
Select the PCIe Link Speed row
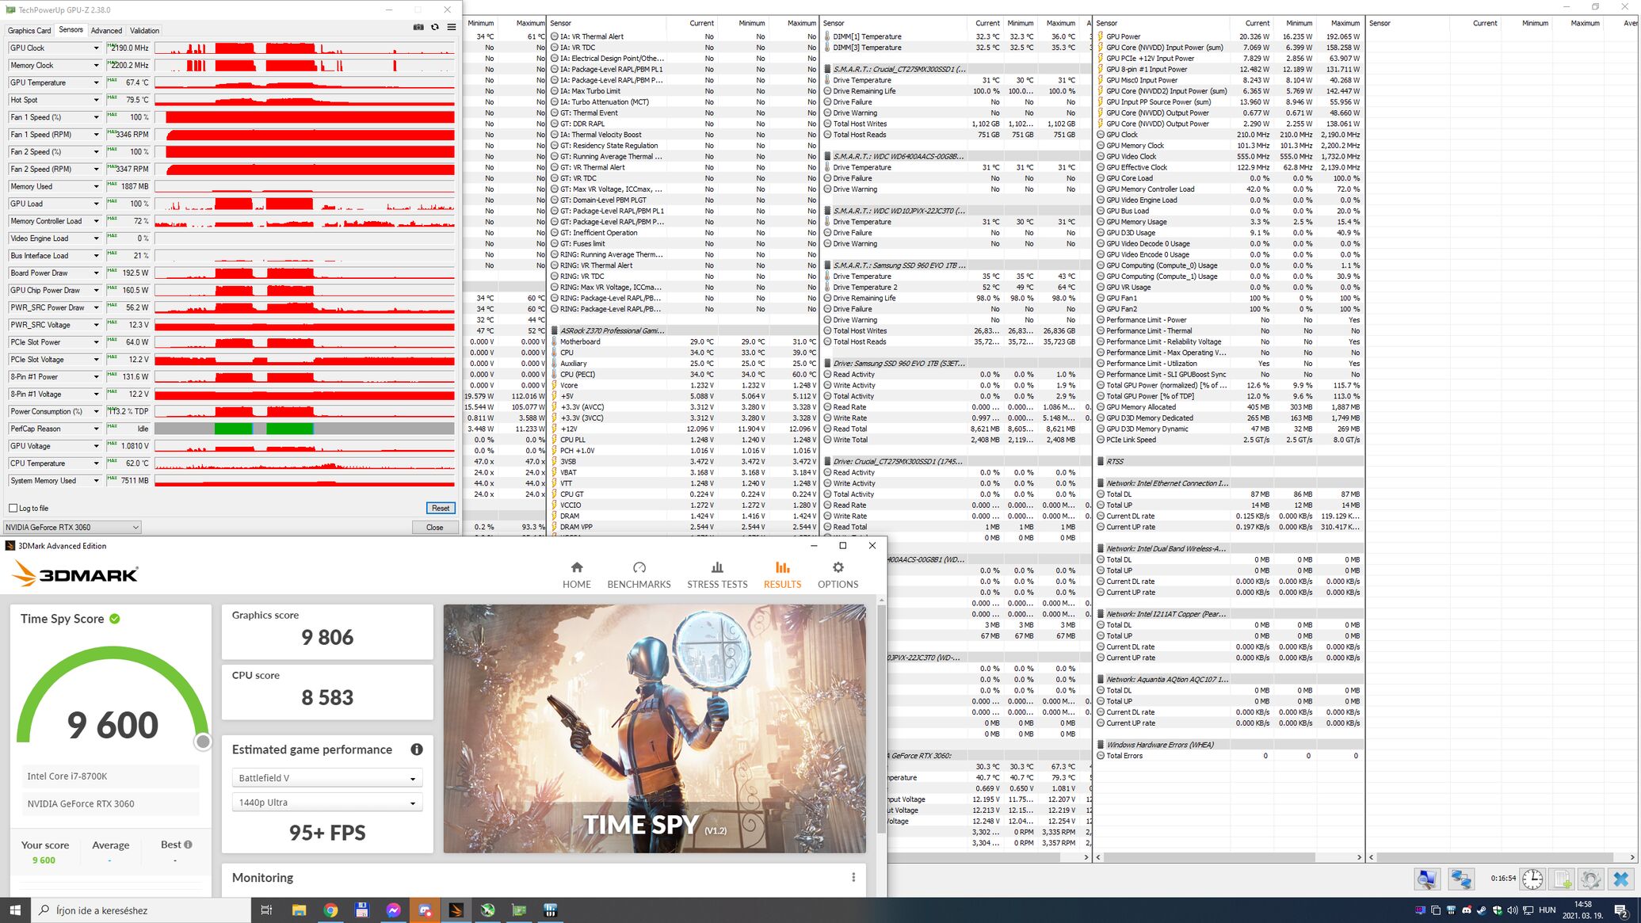(x=1229, y=440)
